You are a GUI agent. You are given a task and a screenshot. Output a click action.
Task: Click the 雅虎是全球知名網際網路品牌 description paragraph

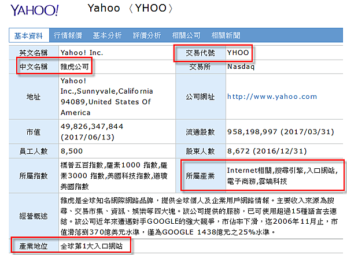click(x=199, y=216)
